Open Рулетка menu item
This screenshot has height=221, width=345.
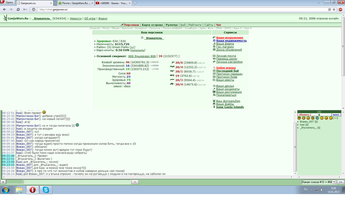171,25
